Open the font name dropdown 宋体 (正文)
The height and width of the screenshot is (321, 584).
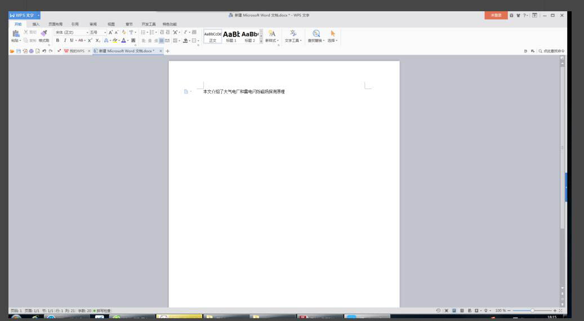point(71,33)
